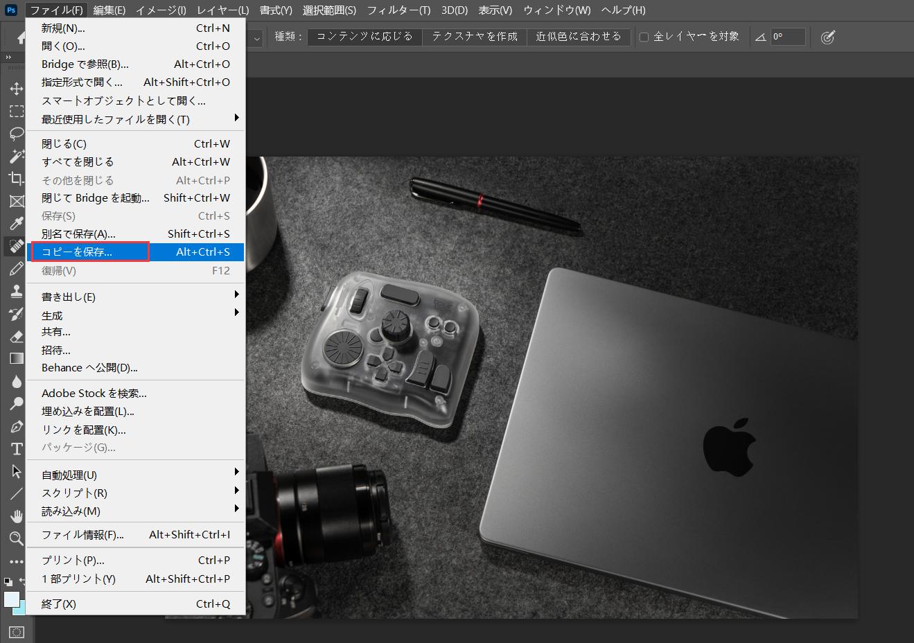Screen dimensions: 914x643
Task: Toggle Quick Mask mode icon
Action: (16, 632)
